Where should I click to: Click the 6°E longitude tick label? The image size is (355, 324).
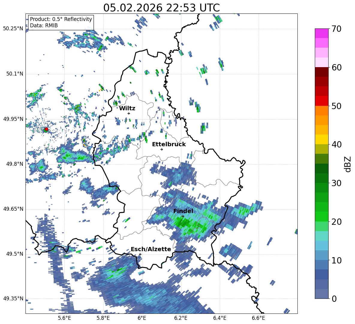click(142, 318)
